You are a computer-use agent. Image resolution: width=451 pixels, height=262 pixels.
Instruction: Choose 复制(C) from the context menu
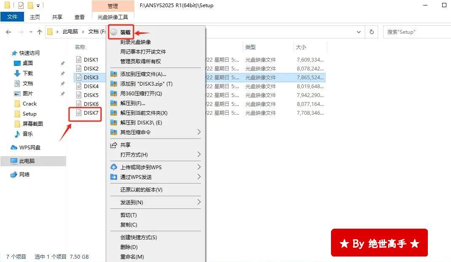point(128,225)
